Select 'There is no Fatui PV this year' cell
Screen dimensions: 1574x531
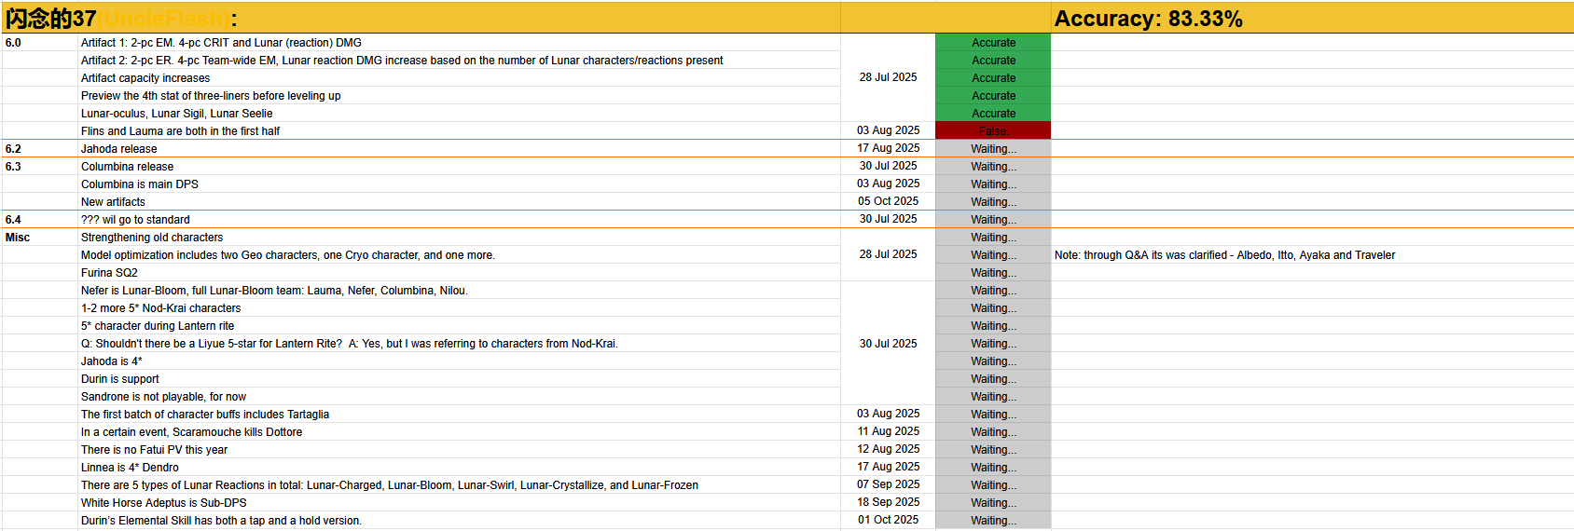pos(459,450)
